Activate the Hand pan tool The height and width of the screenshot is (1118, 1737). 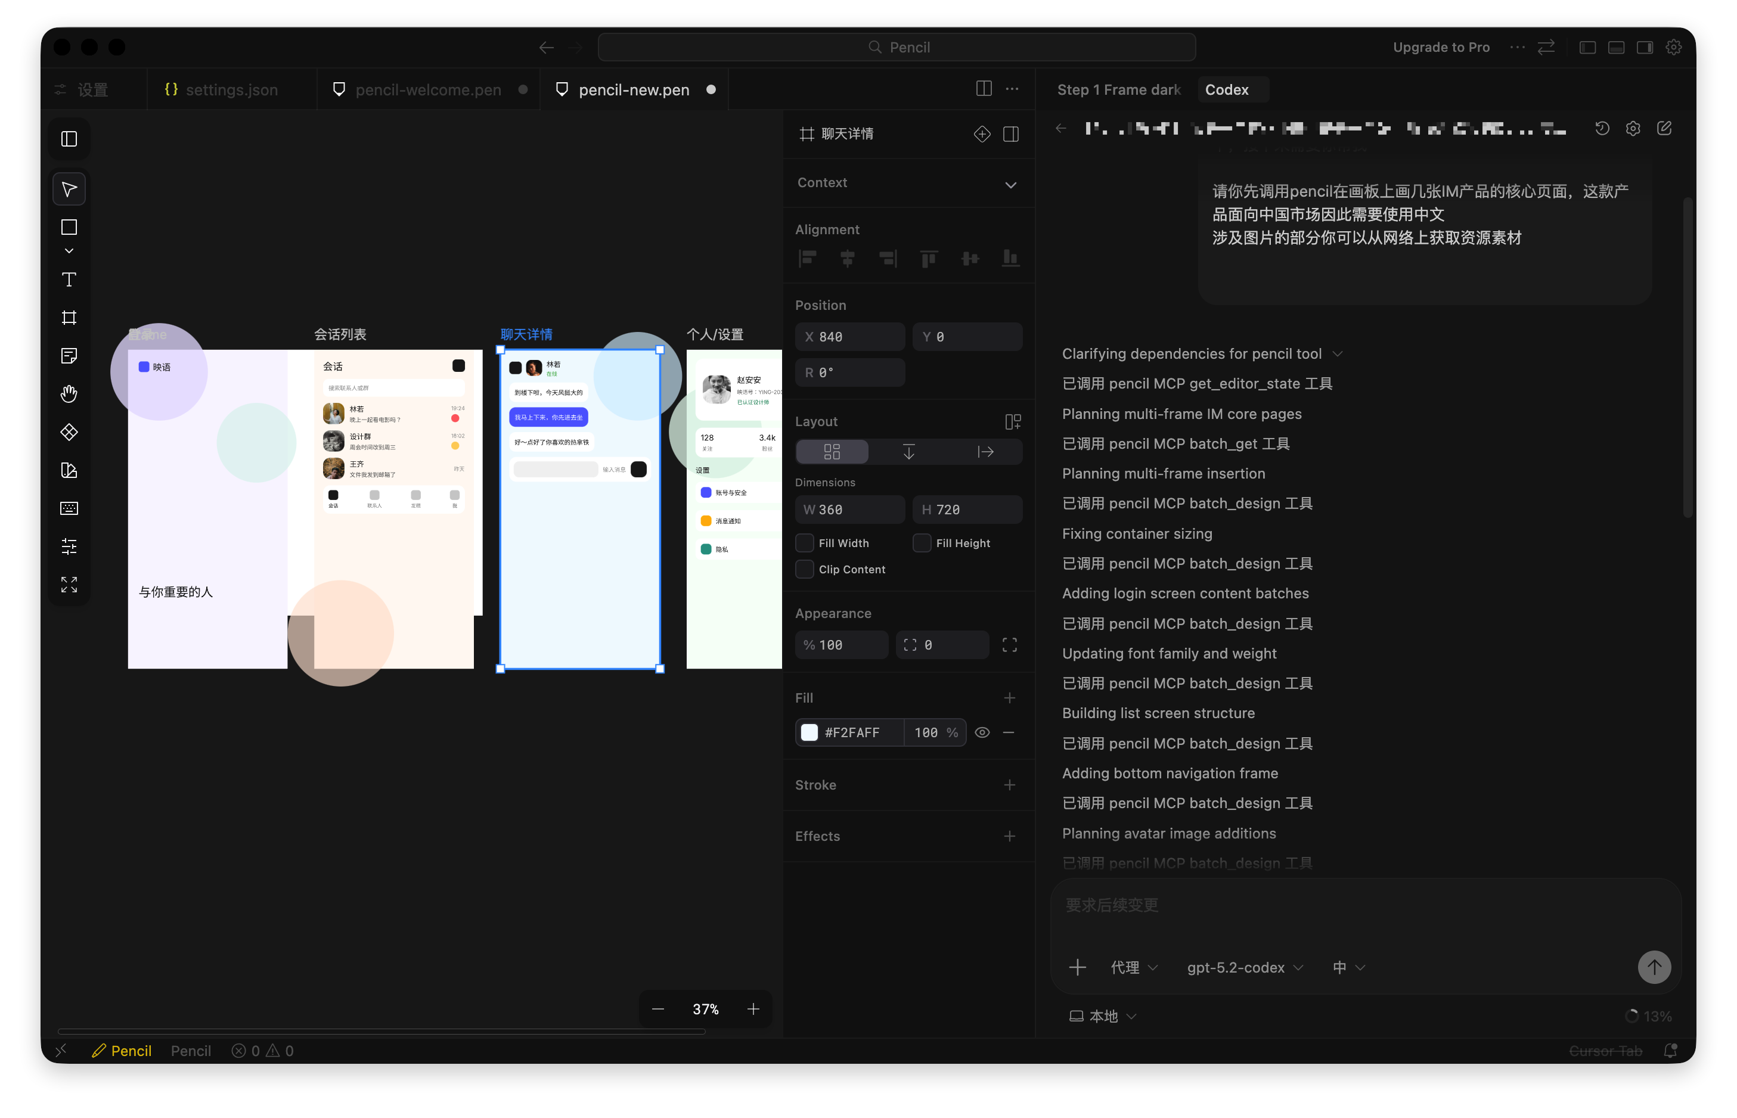69,393
